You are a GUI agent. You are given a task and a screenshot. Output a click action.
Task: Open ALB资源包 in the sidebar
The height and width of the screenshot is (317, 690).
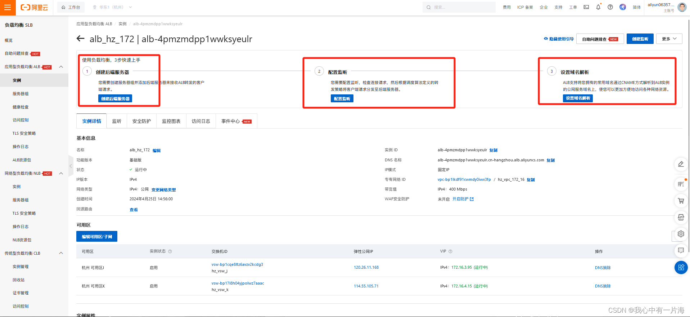[22, 160]
